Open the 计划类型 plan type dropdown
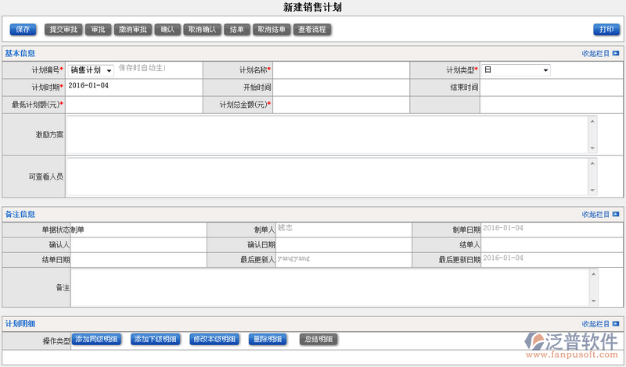Image resolution: width=626 pixels, height=367 pixels. (x=515, y=70)
